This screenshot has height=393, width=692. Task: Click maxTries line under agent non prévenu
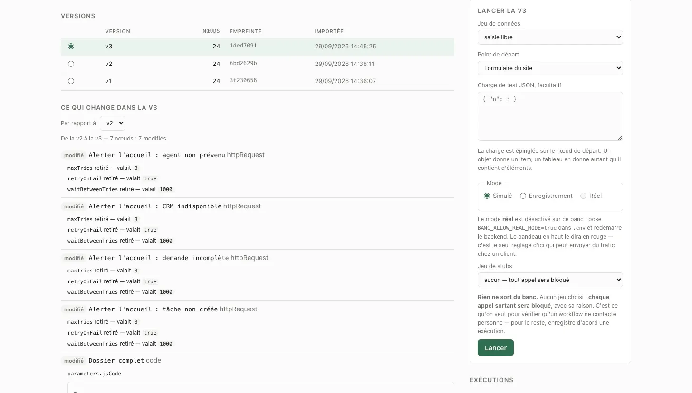click(x=103, y=168)
